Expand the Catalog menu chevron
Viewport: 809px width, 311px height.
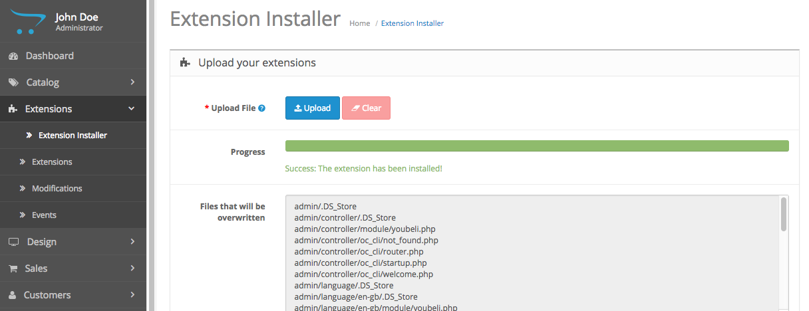click(132, 82)
